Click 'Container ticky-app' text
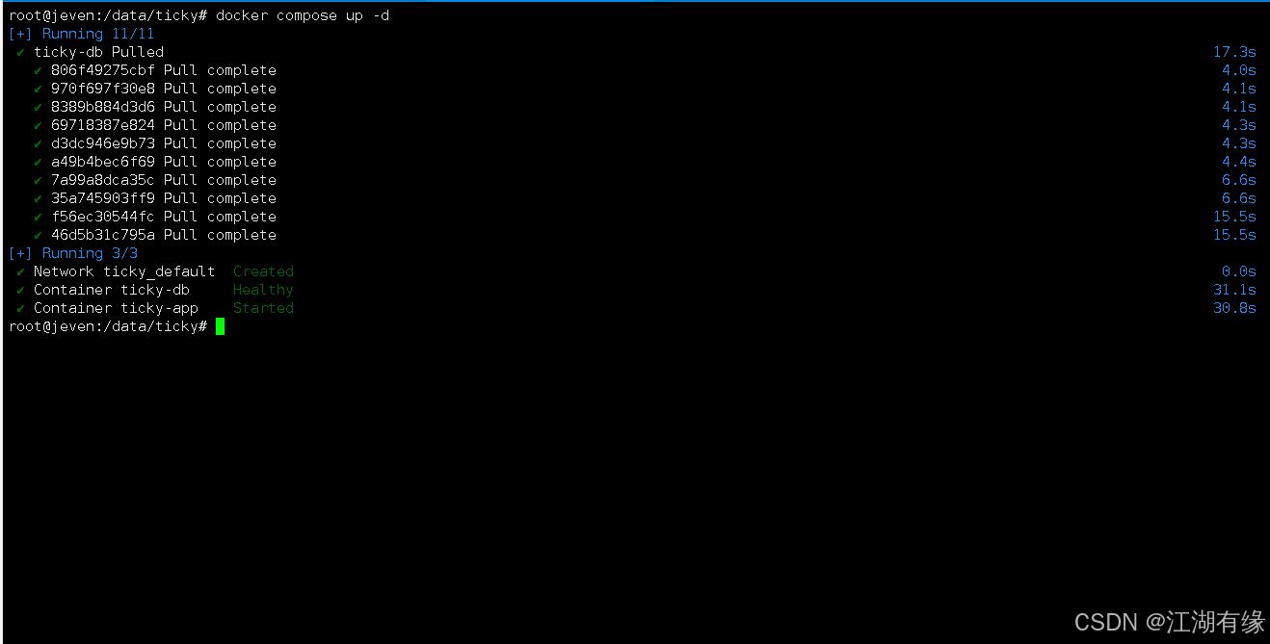Screen dimensions: 1270x644 [116, 308]
